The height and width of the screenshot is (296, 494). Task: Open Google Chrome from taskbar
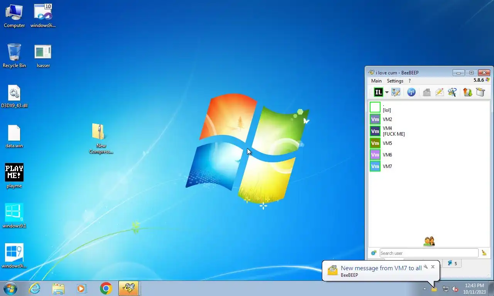(106, 288)
